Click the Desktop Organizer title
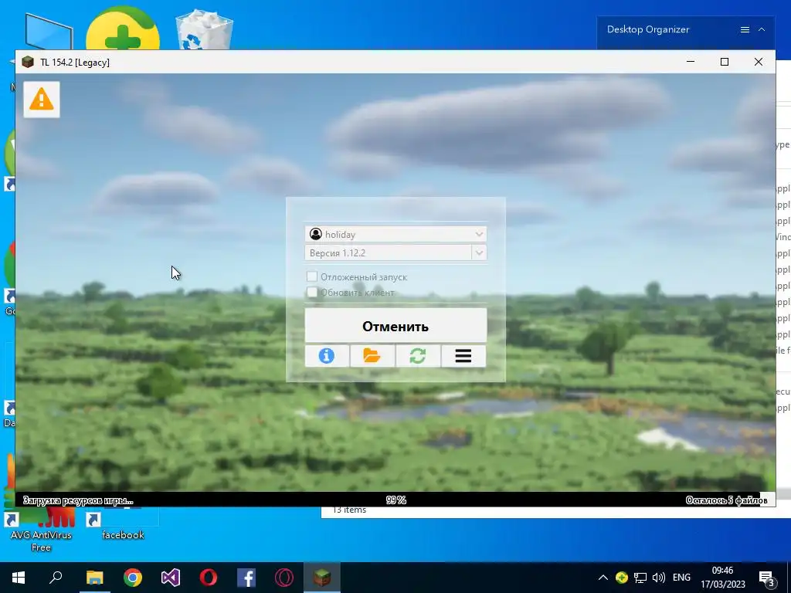 pyautogui.click(x=648, y=29)
